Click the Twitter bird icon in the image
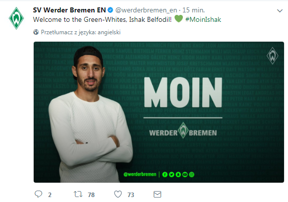288x202 pixels. click(172, 174)
